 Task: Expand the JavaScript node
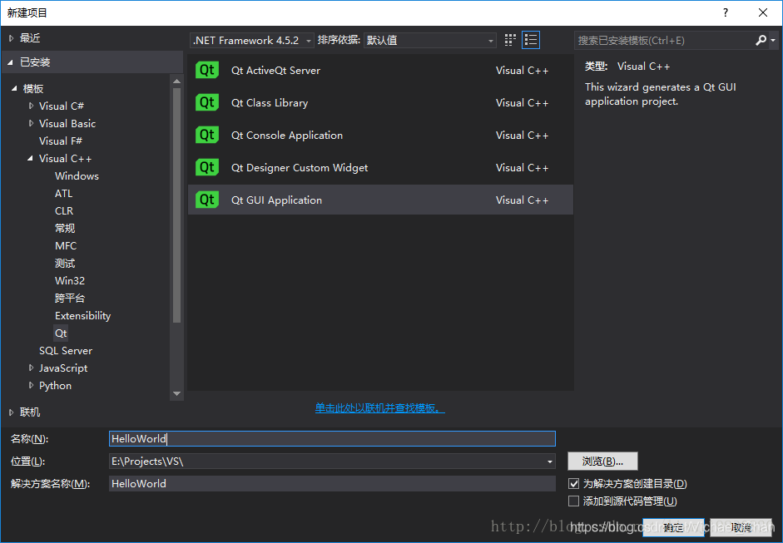(31, 368)
